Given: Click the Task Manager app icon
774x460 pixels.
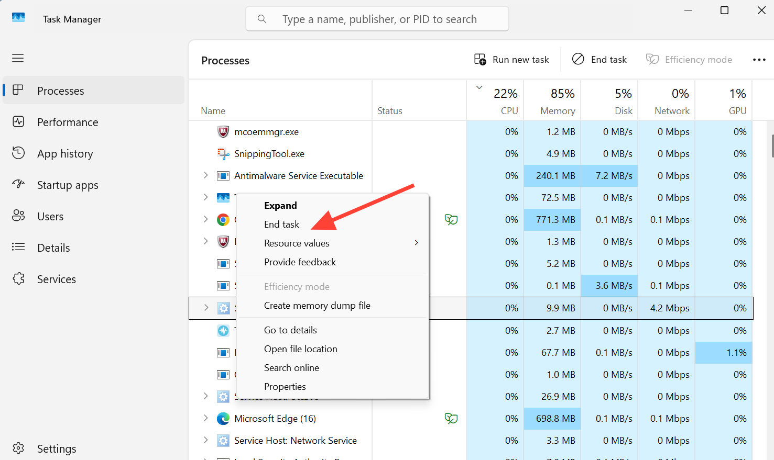Looking at the screenshot, I should point(18,18).
